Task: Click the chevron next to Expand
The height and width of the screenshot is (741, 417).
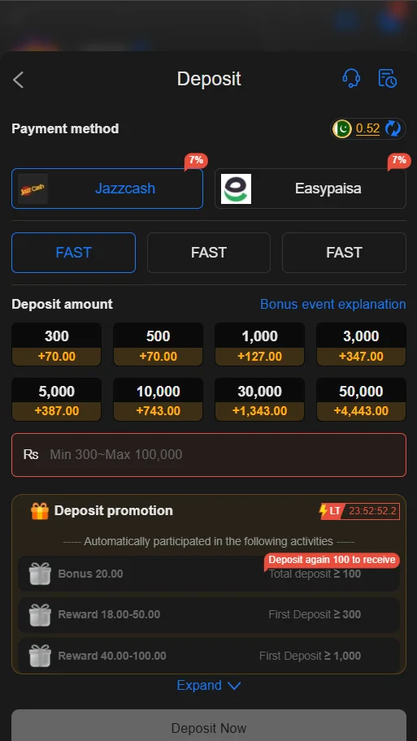Action: pyautogui.click(x=234, y=686)
